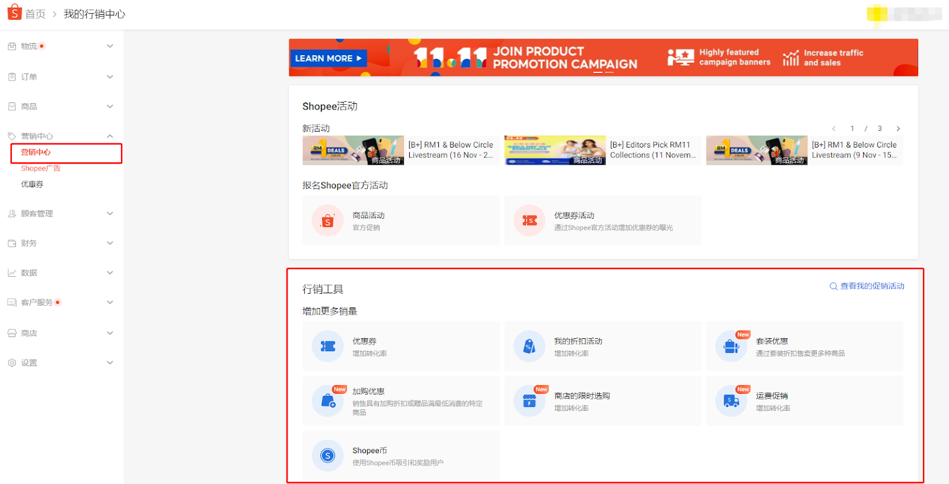The width and height of the screenshot is (949, 484).
Task: Expand the 财务 sidebar section chevron
Action: pyautogui.click(x=110, y=243)
